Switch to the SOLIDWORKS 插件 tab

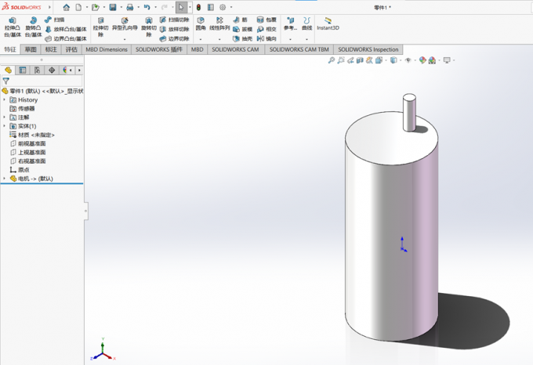[159, 49]
